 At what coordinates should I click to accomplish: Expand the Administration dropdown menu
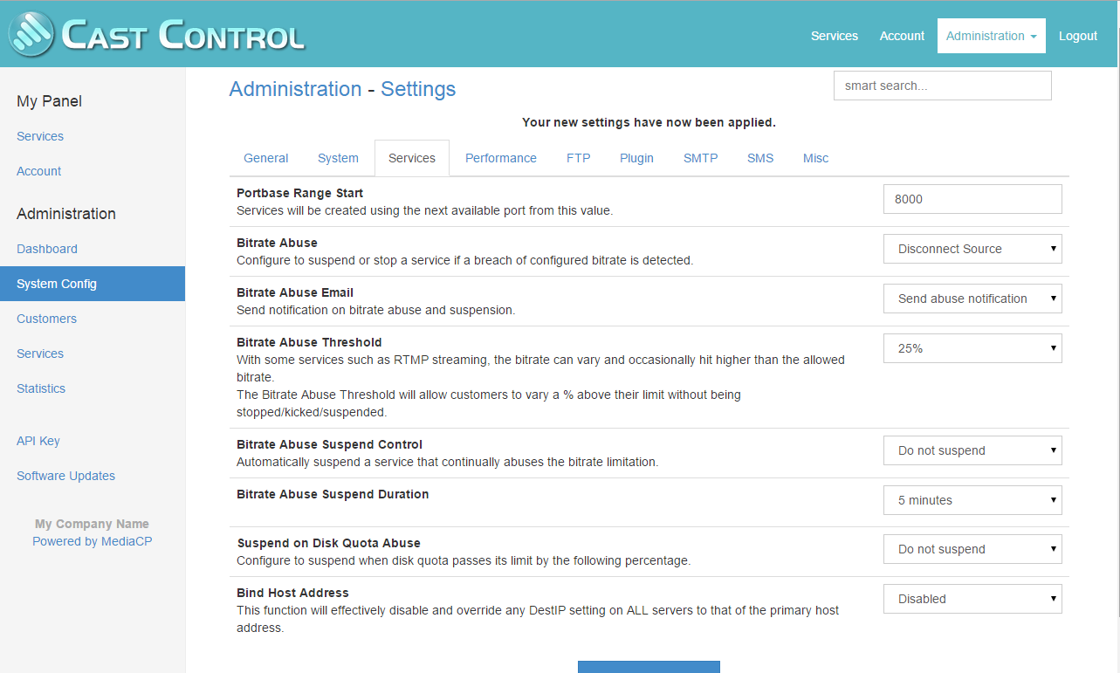point(991,36)
